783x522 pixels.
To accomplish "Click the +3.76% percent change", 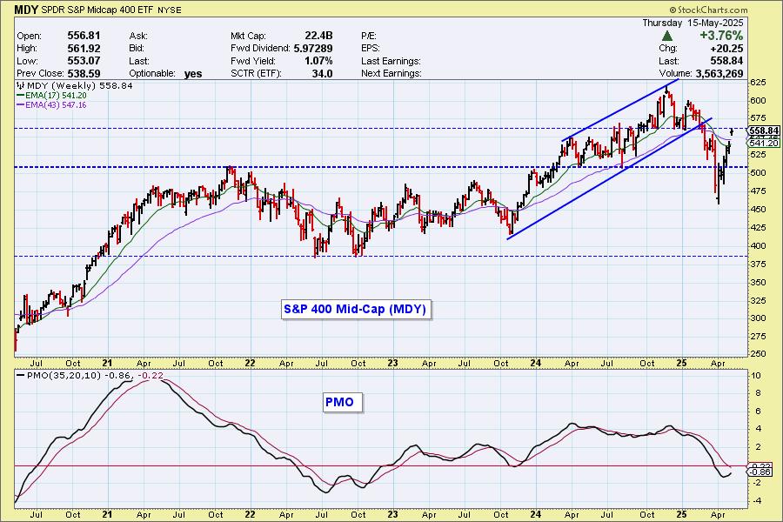I will tap(721, 36).
